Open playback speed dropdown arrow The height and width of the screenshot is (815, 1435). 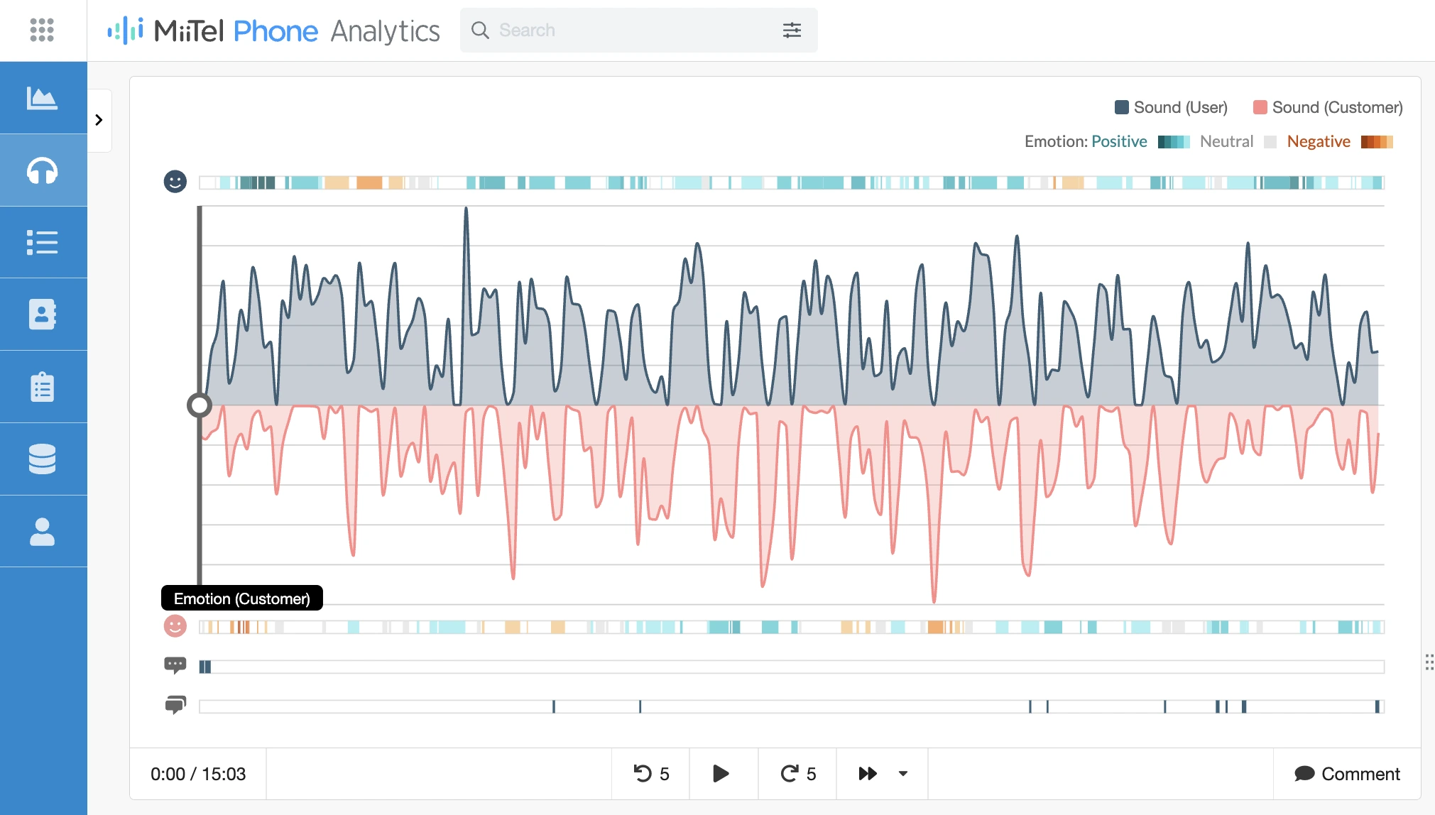click(903, 774)
